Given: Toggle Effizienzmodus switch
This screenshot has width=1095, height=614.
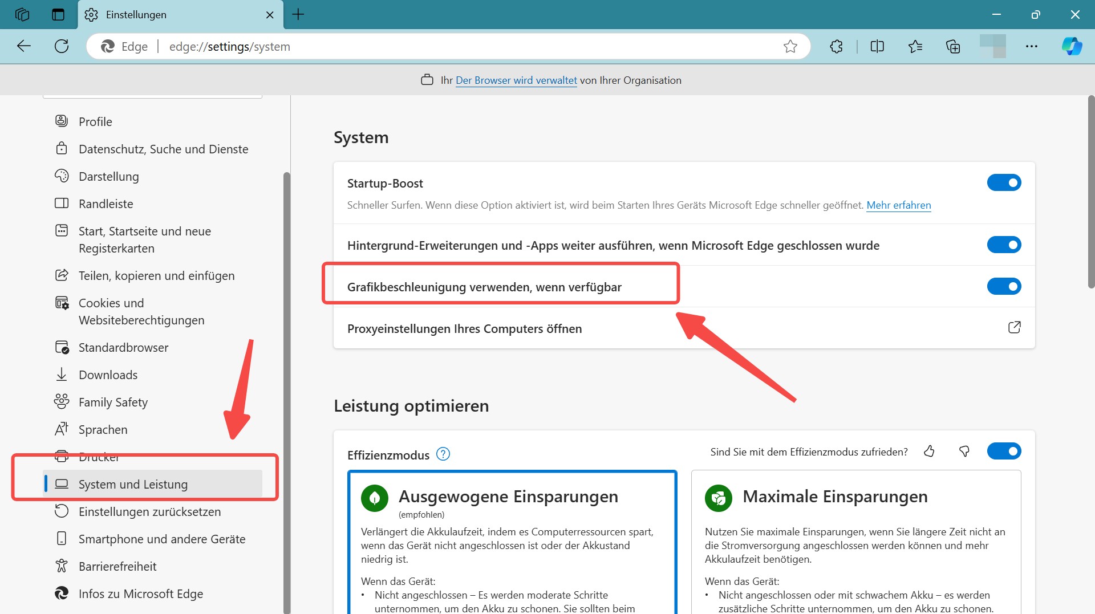Looking at the screenshot, I should pos(1004,451).
